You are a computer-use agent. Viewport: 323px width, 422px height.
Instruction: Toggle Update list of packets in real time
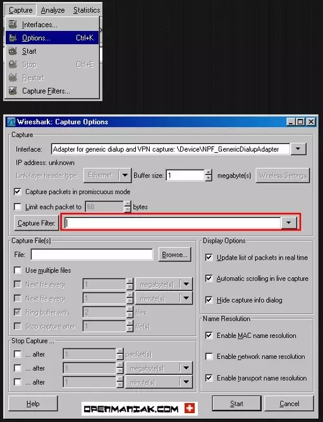209,257
